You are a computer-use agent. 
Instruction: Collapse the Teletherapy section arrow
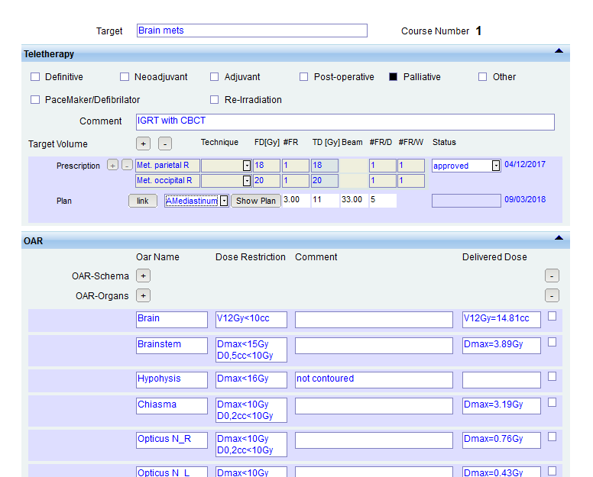click(x=559, y=51)
